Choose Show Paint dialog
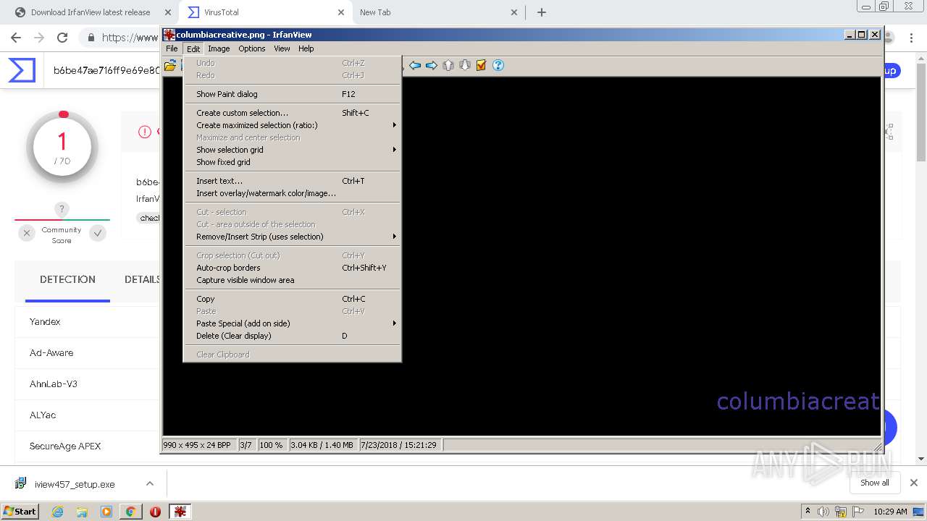 tap(293, 94)
